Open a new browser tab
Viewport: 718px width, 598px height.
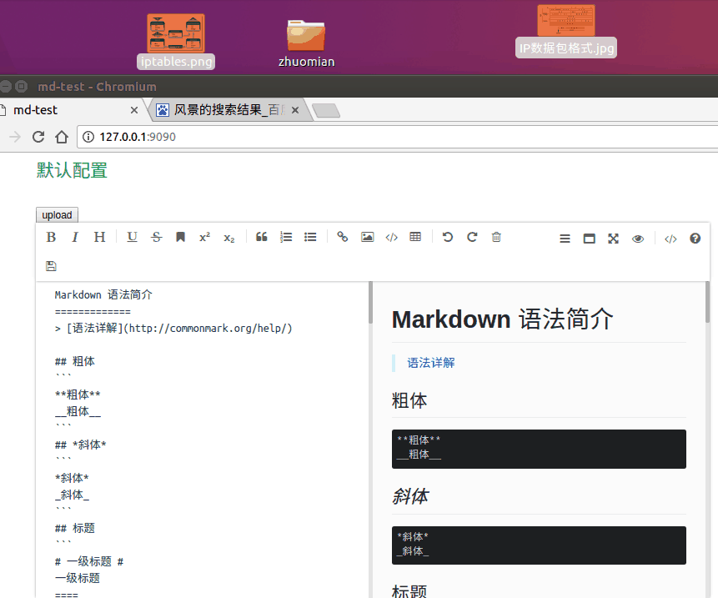[325, 110]
